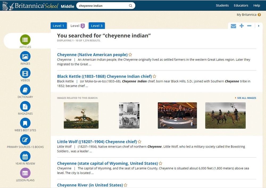This screenshot has width=266, height=188.
Task: Increase text size with plus icon
Action: [242, 26]
